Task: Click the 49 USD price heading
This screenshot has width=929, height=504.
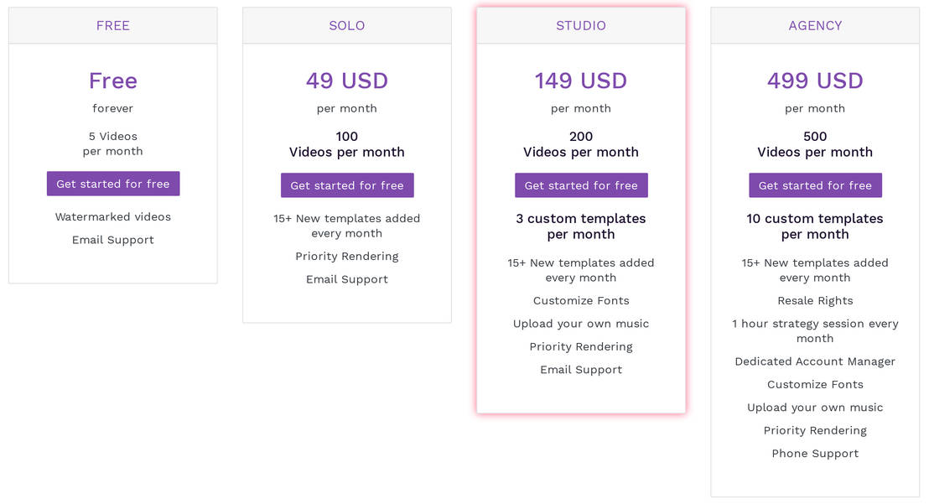Action: click(x=347, y=81)
